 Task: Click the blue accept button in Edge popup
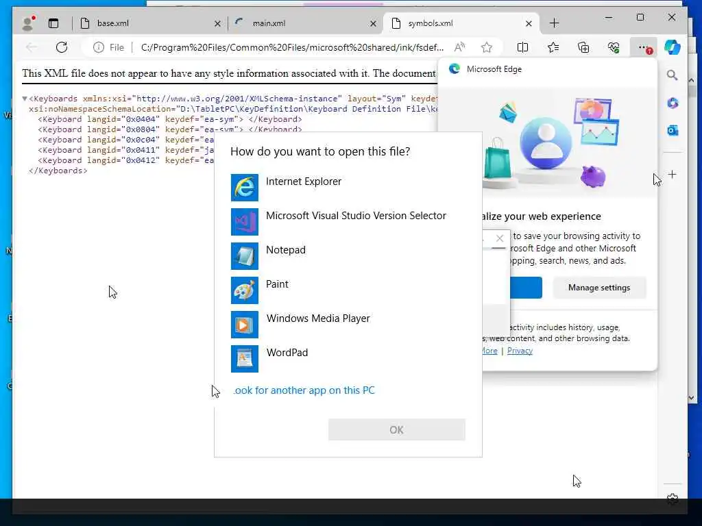pos(526,288)
